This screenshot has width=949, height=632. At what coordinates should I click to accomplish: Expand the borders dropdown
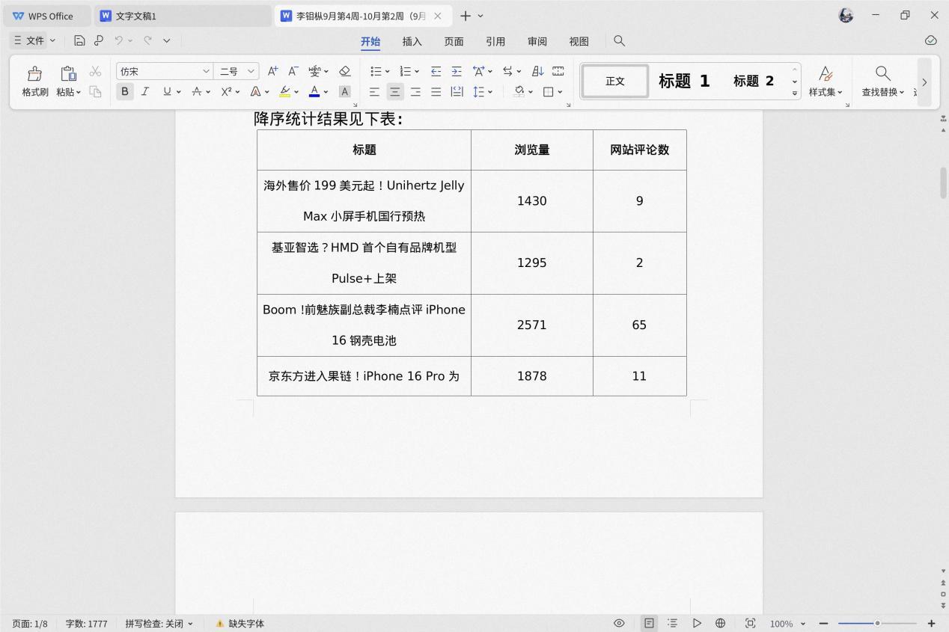(x=560, y=92)
